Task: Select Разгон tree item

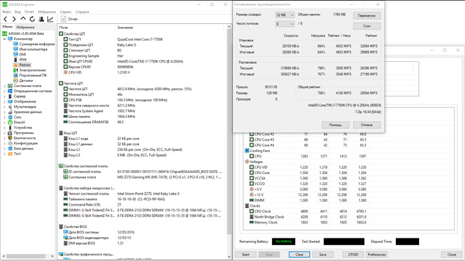Action: point(25,65)
